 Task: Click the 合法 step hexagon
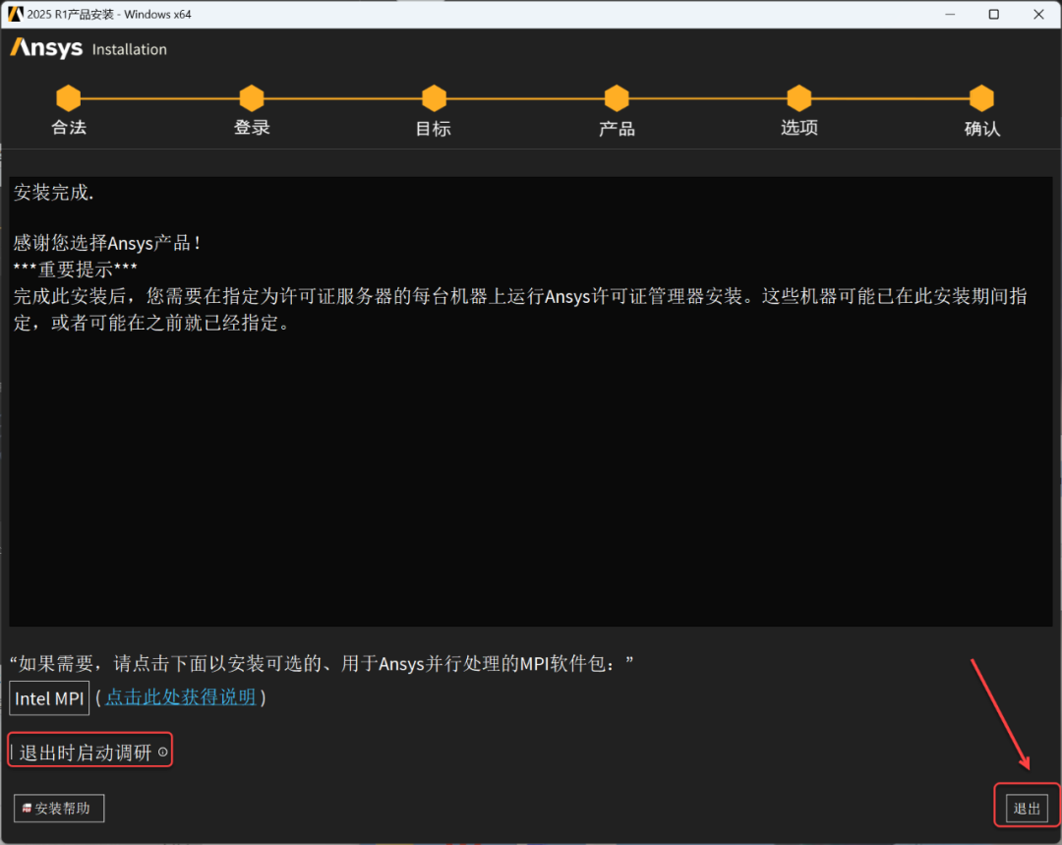[69, 98]
